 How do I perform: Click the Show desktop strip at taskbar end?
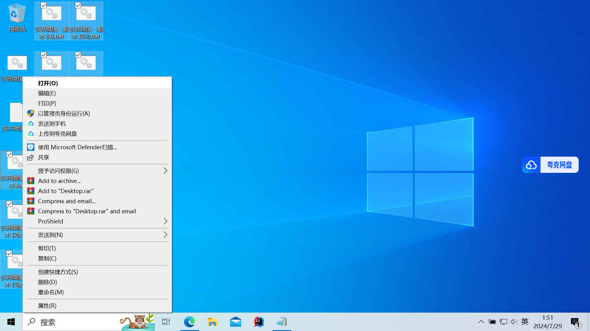(588, 322)
